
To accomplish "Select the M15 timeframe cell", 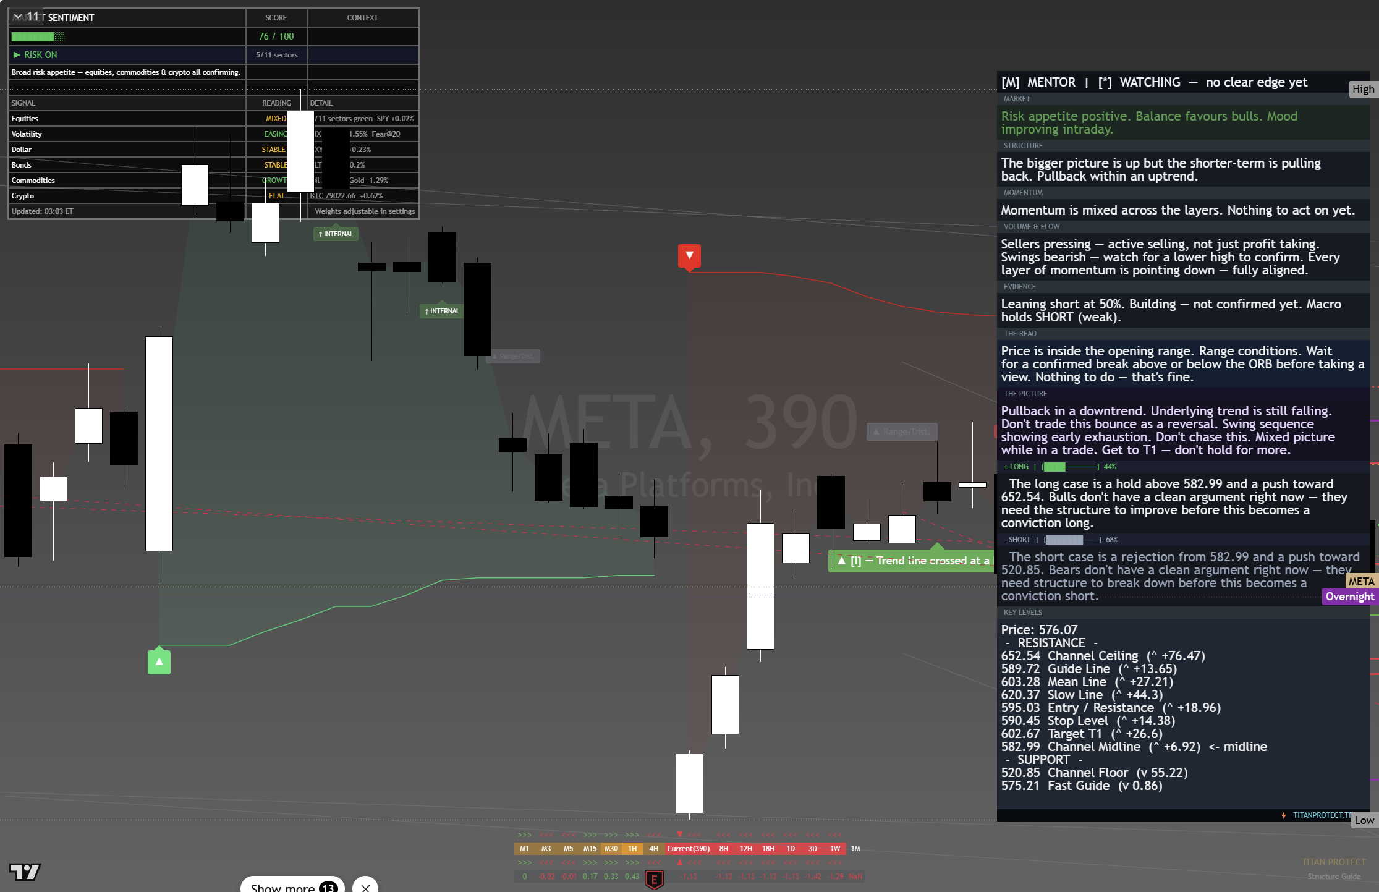I will 590,849.
